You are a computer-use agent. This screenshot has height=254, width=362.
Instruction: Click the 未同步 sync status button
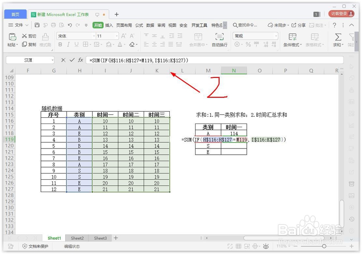point(278,25)
